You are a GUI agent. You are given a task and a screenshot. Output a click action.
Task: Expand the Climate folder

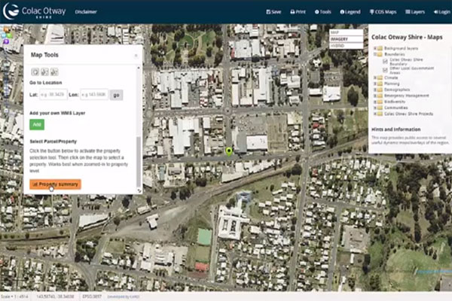[x=375, y=78]
